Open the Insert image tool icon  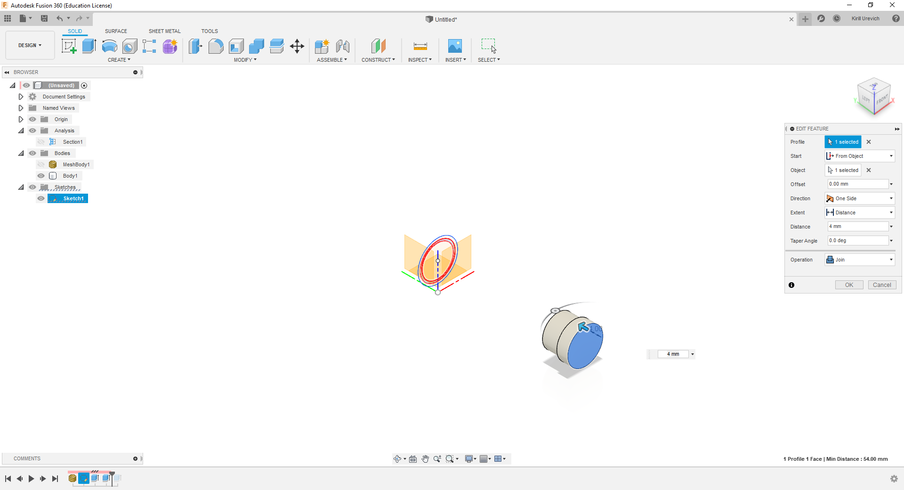[455, 46]
